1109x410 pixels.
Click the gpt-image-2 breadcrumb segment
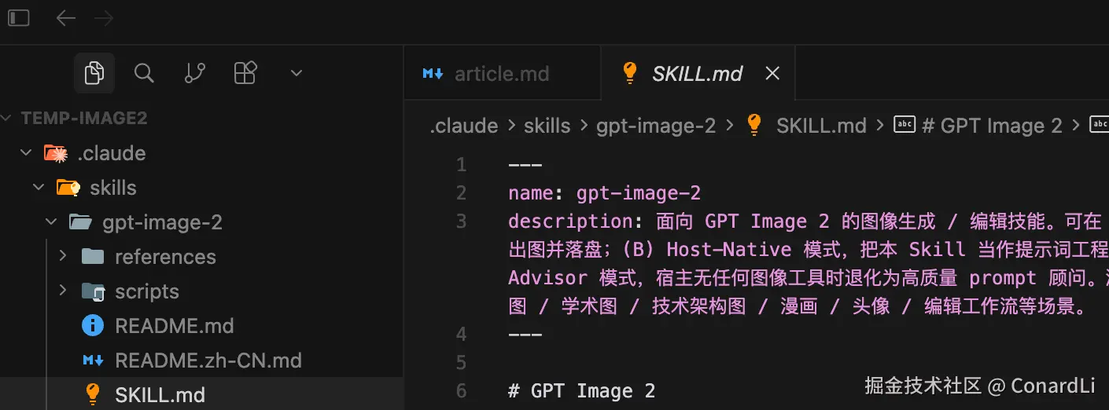(x=656, y=126)
